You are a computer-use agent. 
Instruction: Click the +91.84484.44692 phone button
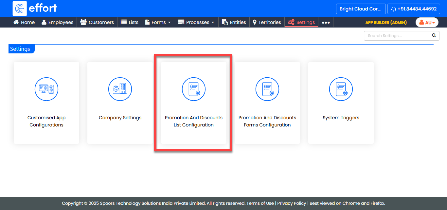[414, 9]
